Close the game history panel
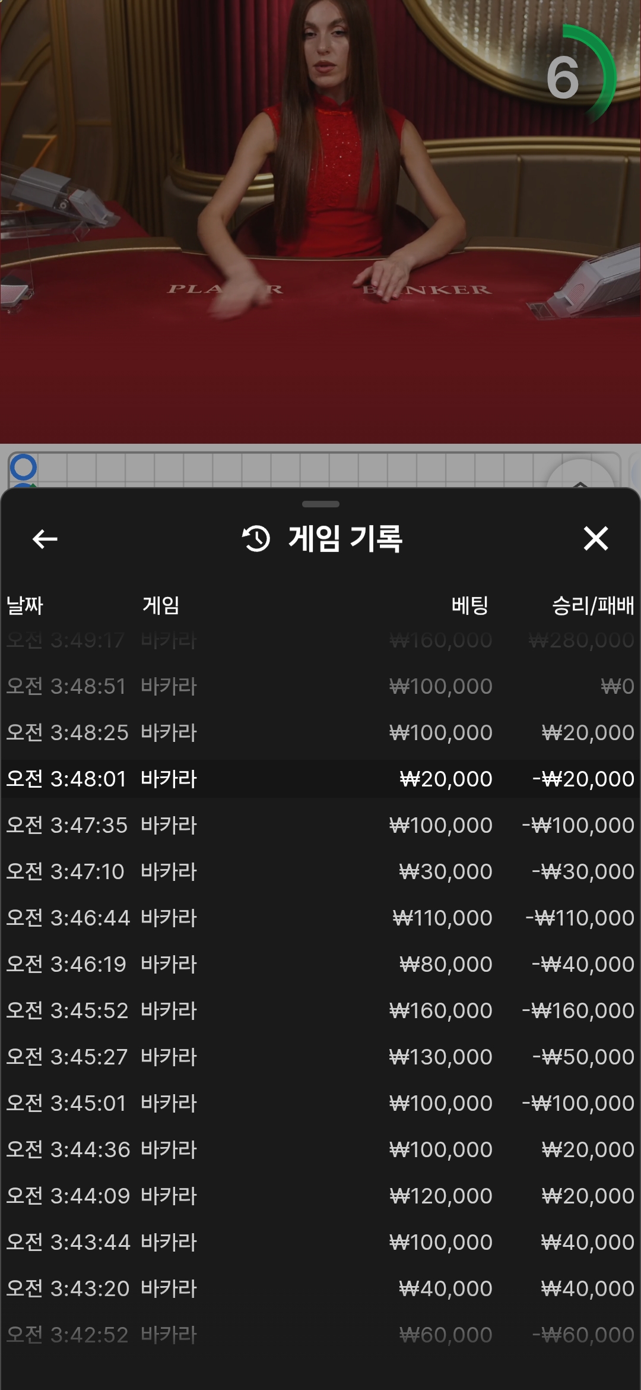The height and width of the screenshot is (1390, 641). point(596,538)
